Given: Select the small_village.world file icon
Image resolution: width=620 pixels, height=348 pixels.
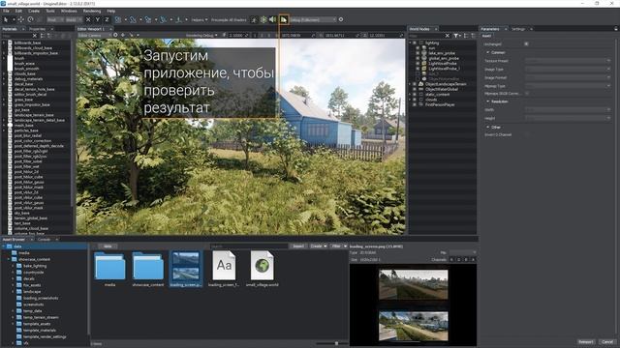Looking at the screenshot, I should coord(262,266).
